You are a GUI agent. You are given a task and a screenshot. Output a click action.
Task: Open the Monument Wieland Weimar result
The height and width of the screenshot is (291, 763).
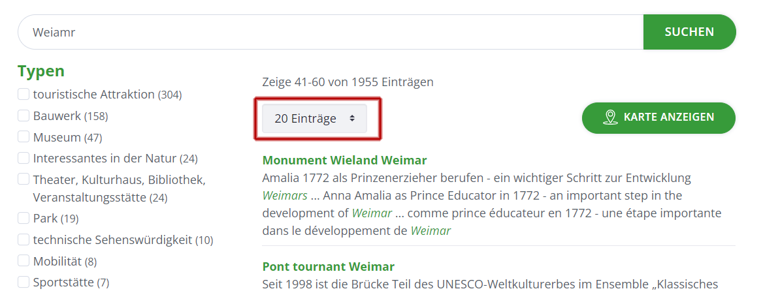coord(344,161)
